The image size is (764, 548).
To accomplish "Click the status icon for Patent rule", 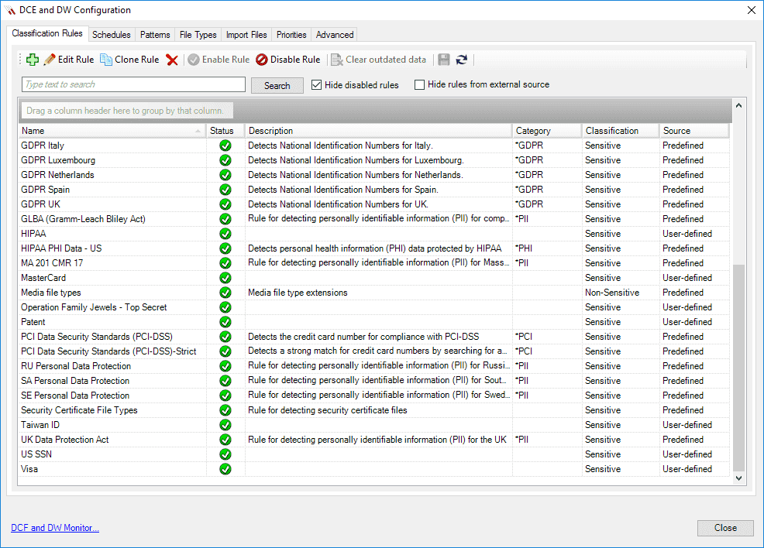I will tap(225, 322).
